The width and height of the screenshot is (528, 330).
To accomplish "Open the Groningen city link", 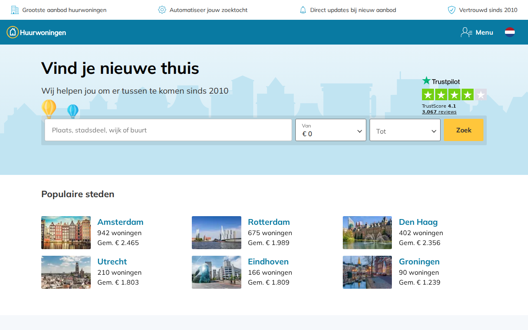I will (419, 262).
